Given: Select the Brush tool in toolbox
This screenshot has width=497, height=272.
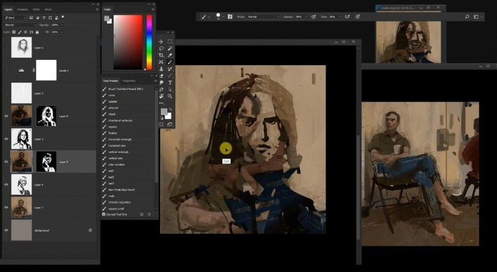Looking at the screenshot, I should (x=170, y=62).
